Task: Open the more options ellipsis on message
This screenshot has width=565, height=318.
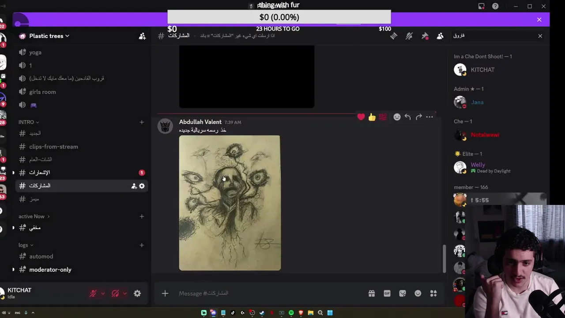Action: 429,117
